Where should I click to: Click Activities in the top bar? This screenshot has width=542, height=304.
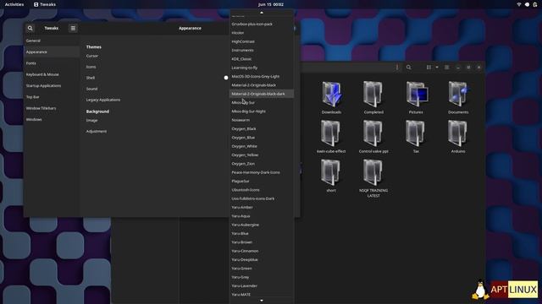coord(14,4)
